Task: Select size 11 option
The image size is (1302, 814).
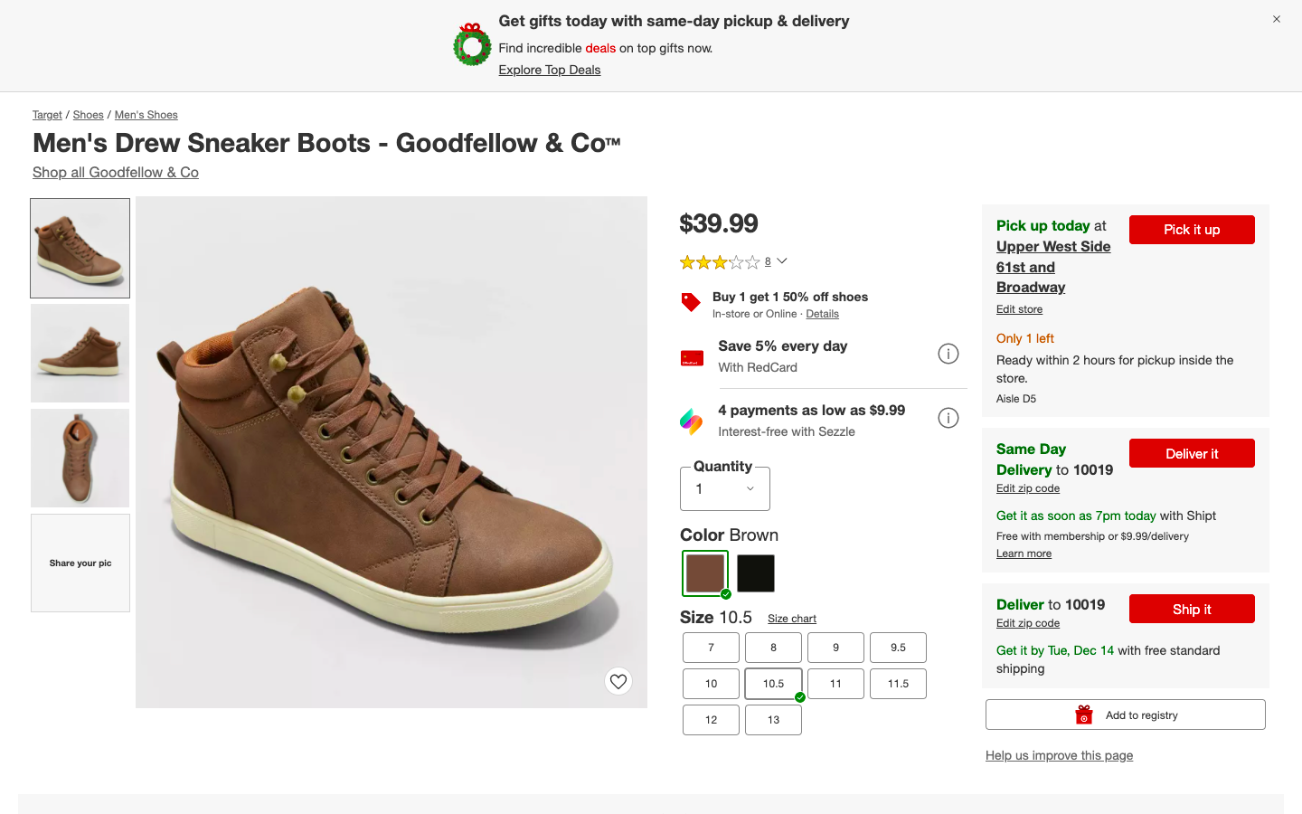Action: coord(835,684)
